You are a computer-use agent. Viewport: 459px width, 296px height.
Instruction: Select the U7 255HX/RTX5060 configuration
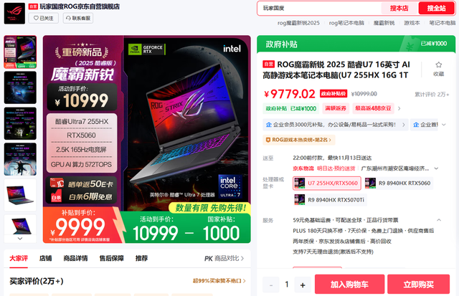coord(327,183)
